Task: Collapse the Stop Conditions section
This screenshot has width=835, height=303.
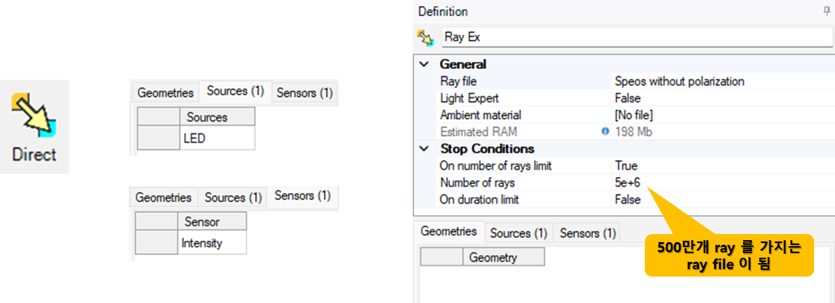Action: click(424, 149)
